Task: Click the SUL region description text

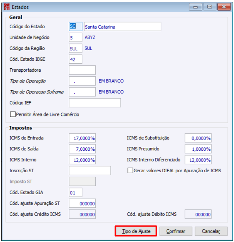Action: 88,48
